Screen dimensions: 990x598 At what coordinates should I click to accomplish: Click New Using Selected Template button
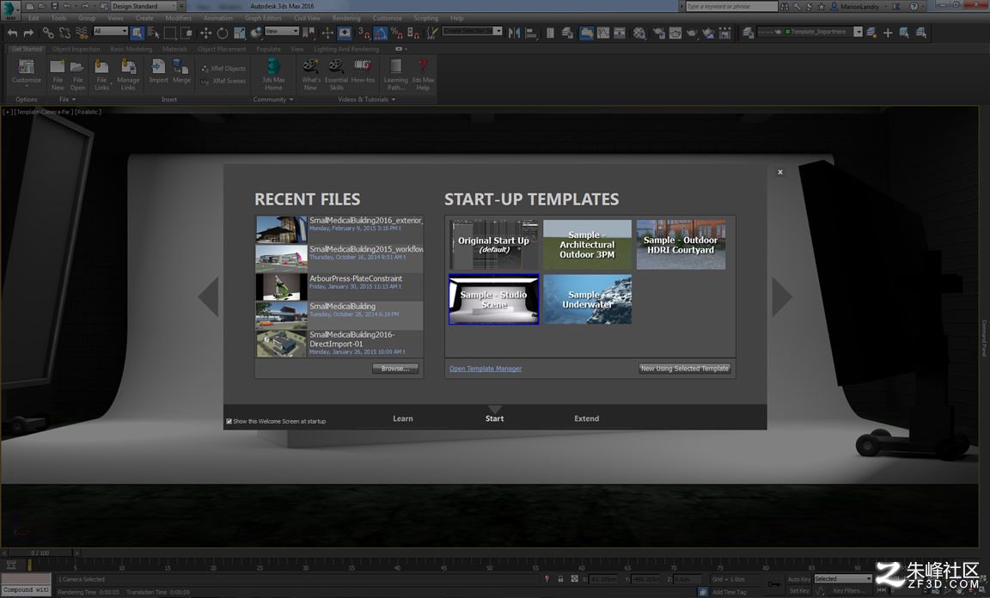click(x=684, y=369)
